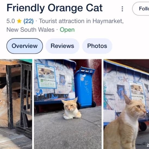149x149 pixels.
Task: Open the (22) reviews count link
Action: coord(28,21)
